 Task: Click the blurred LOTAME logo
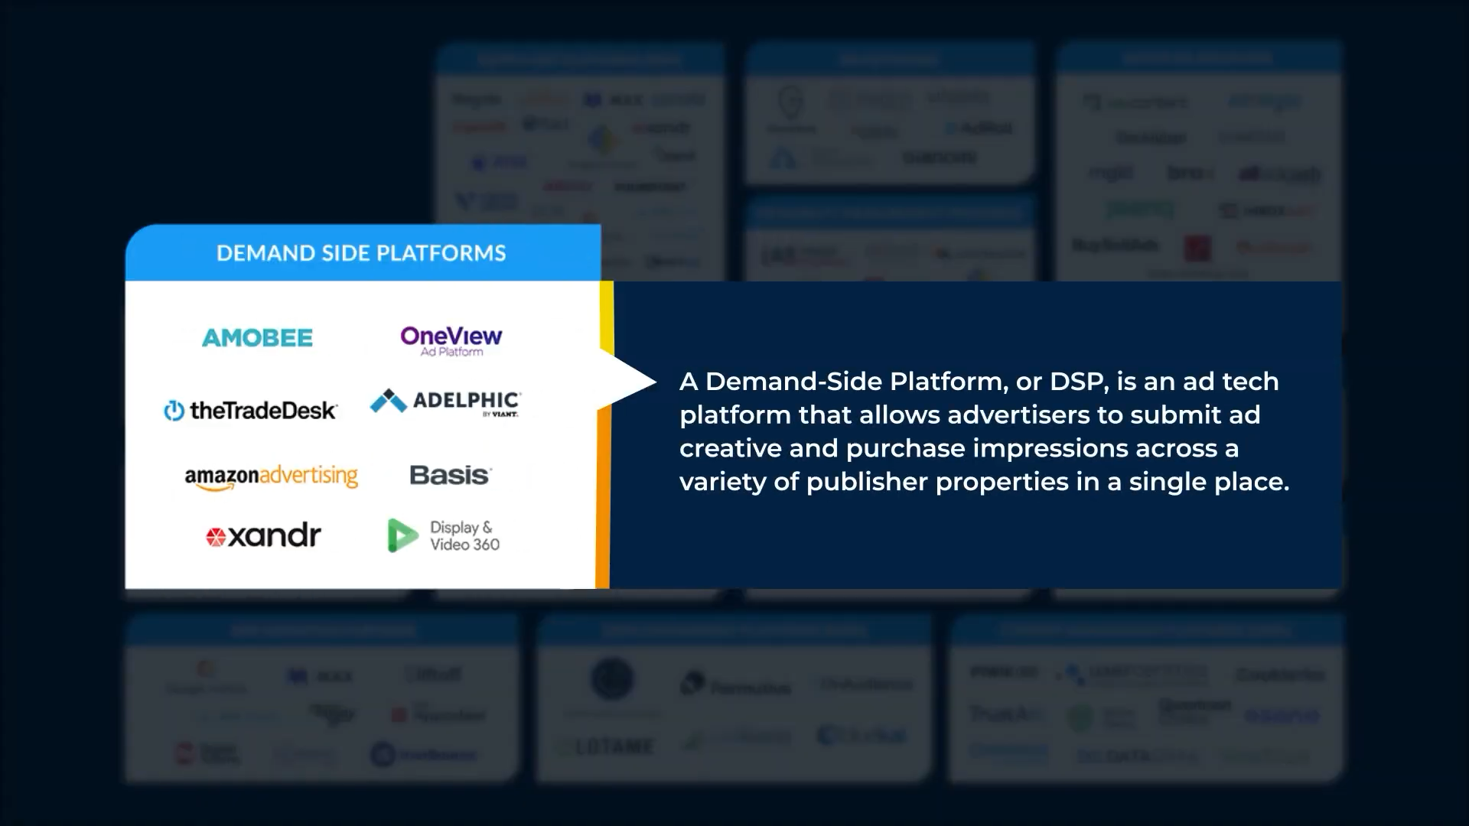tap(613, 746)
